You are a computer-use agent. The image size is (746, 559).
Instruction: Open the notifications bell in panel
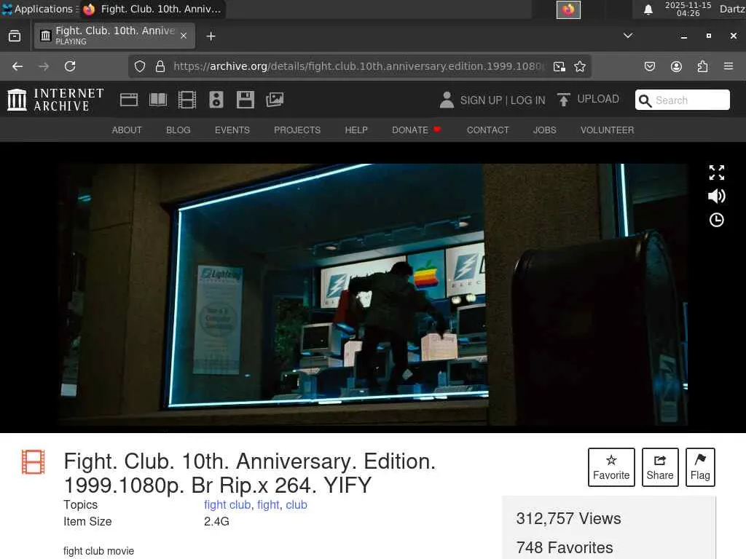point(648,9)
